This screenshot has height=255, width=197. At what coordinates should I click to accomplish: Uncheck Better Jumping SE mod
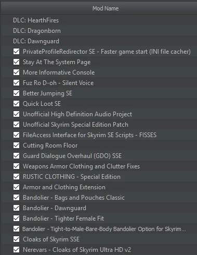(17, 93)
